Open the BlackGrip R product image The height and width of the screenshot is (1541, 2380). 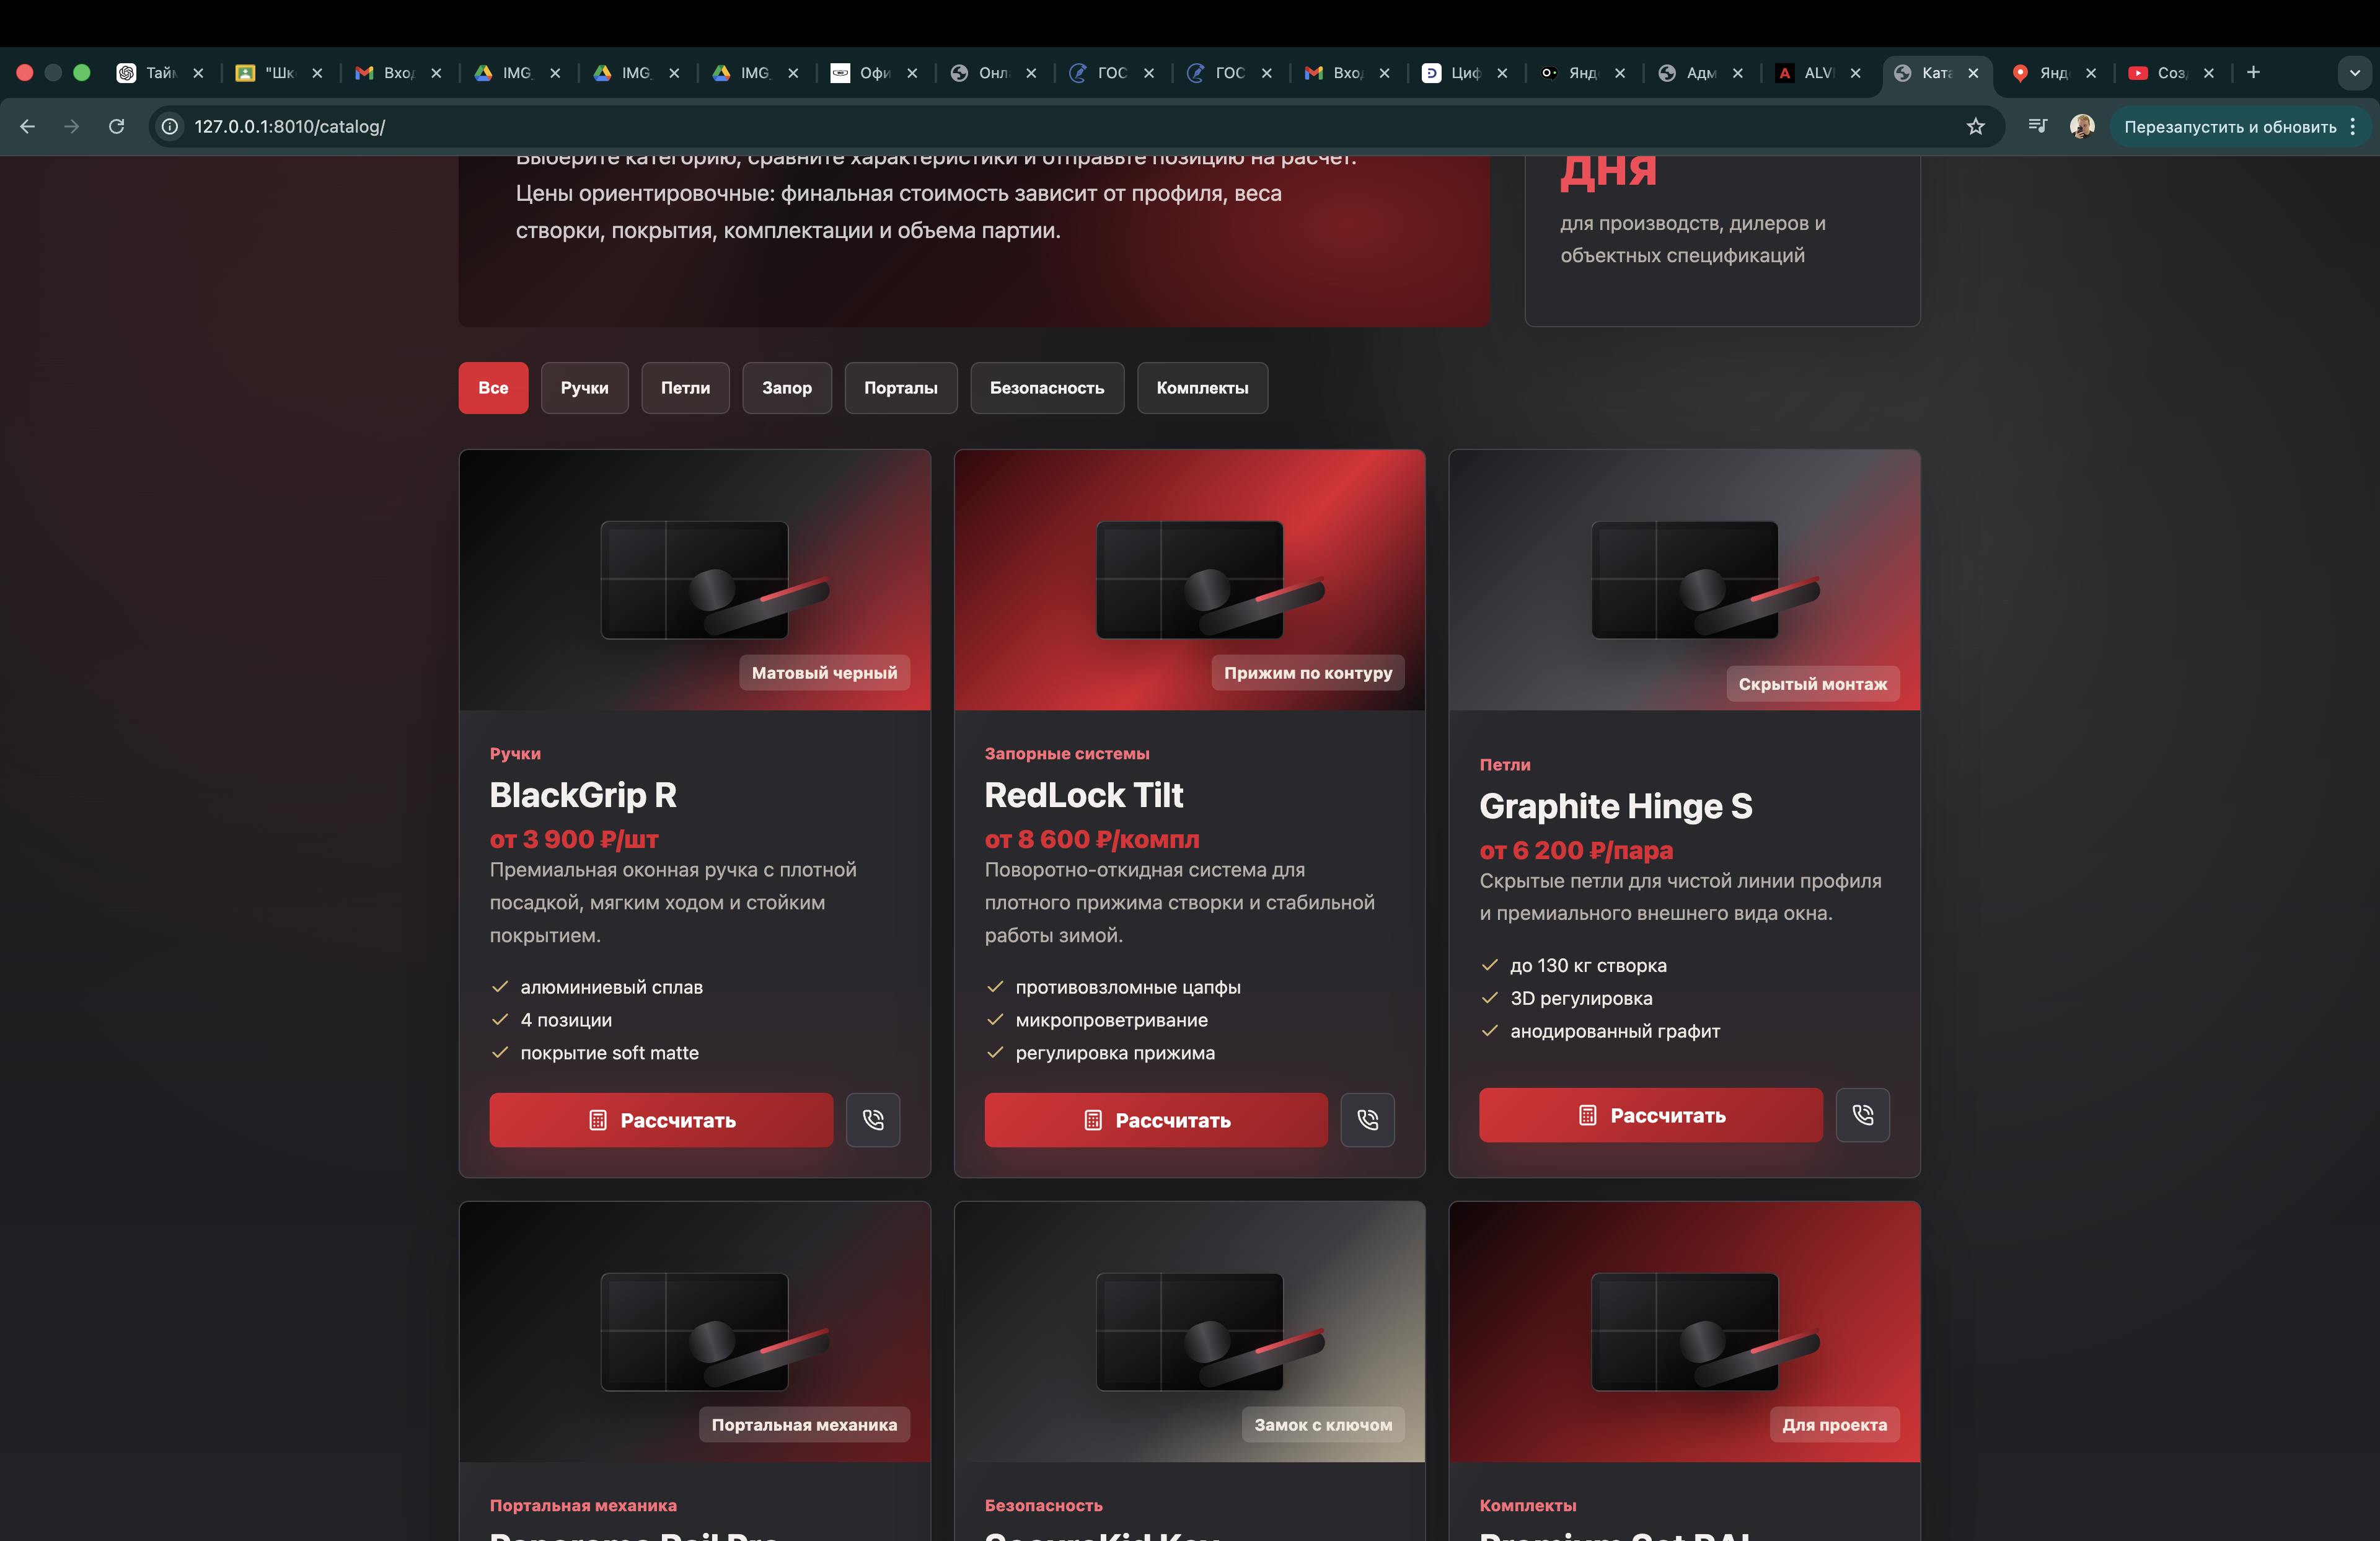click(x=694, y=580)
